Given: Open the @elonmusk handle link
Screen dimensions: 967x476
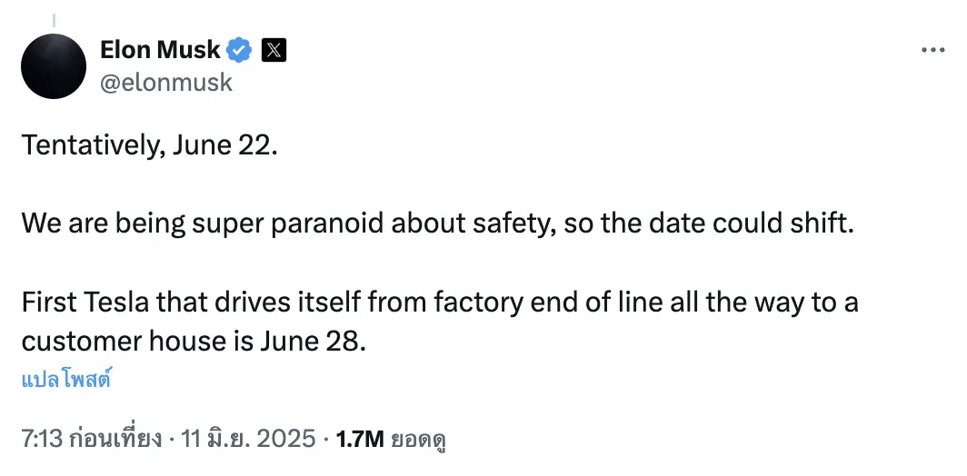Looking at the screenshot, I should tap(166, 83).
